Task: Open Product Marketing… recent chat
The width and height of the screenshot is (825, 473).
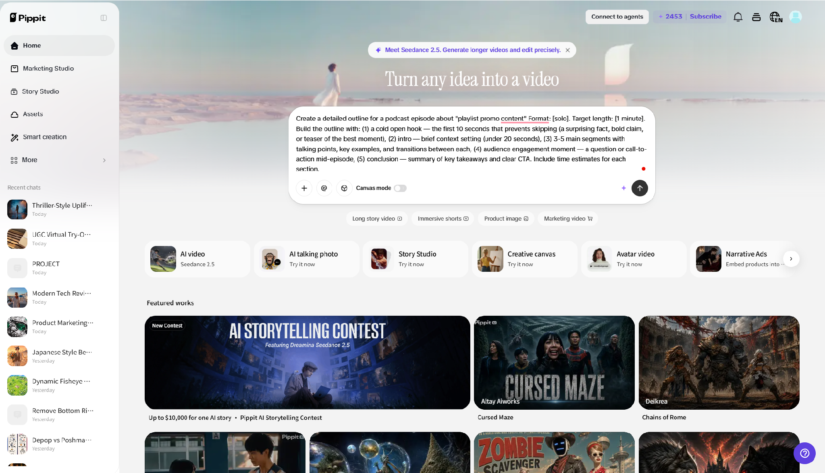Action: tap(59, 327)
